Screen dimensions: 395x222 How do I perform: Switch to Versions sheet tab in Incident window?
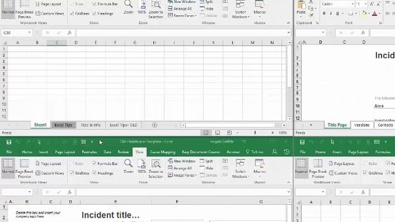(362, 125)
